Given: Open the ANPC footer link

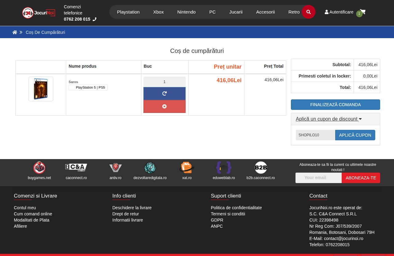Looking at the screenshot, I should pos(217,226).
